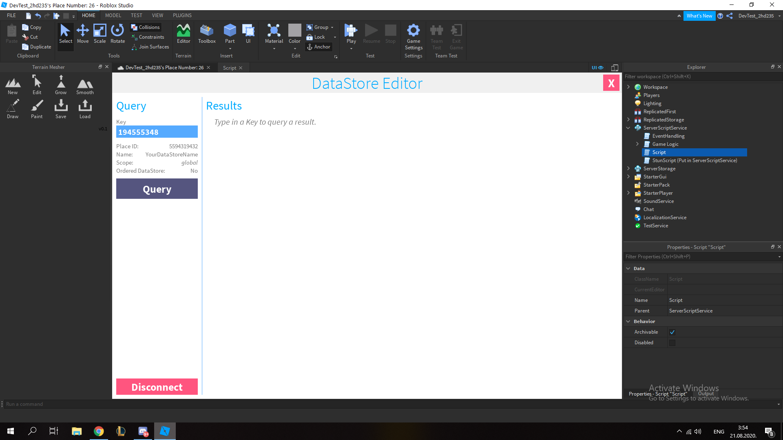This screenshot has width=783, height=440.
Task: Uncheck the Archivable property
Action: click(672, 332)
